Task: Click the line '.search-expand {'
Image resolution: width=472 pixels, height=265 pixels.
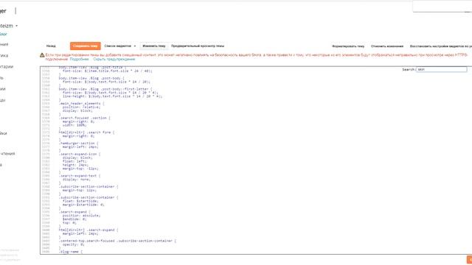Action: point(74,212)
